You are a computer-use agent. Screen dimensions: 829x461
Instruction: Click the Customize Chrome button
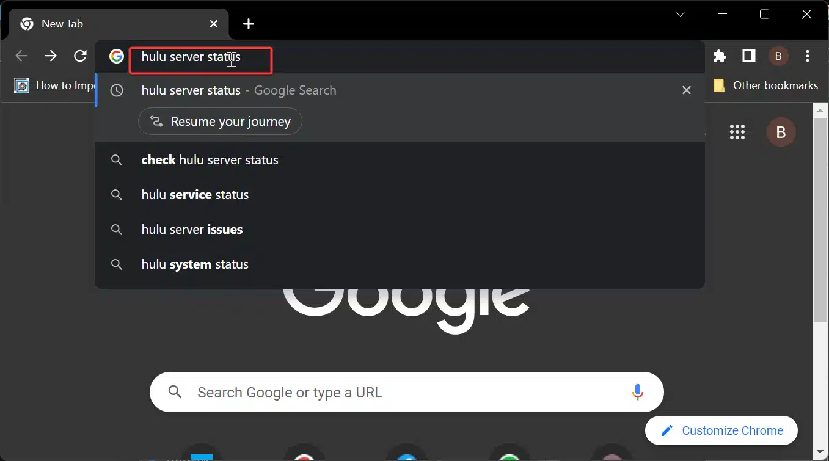click(721, 430)
